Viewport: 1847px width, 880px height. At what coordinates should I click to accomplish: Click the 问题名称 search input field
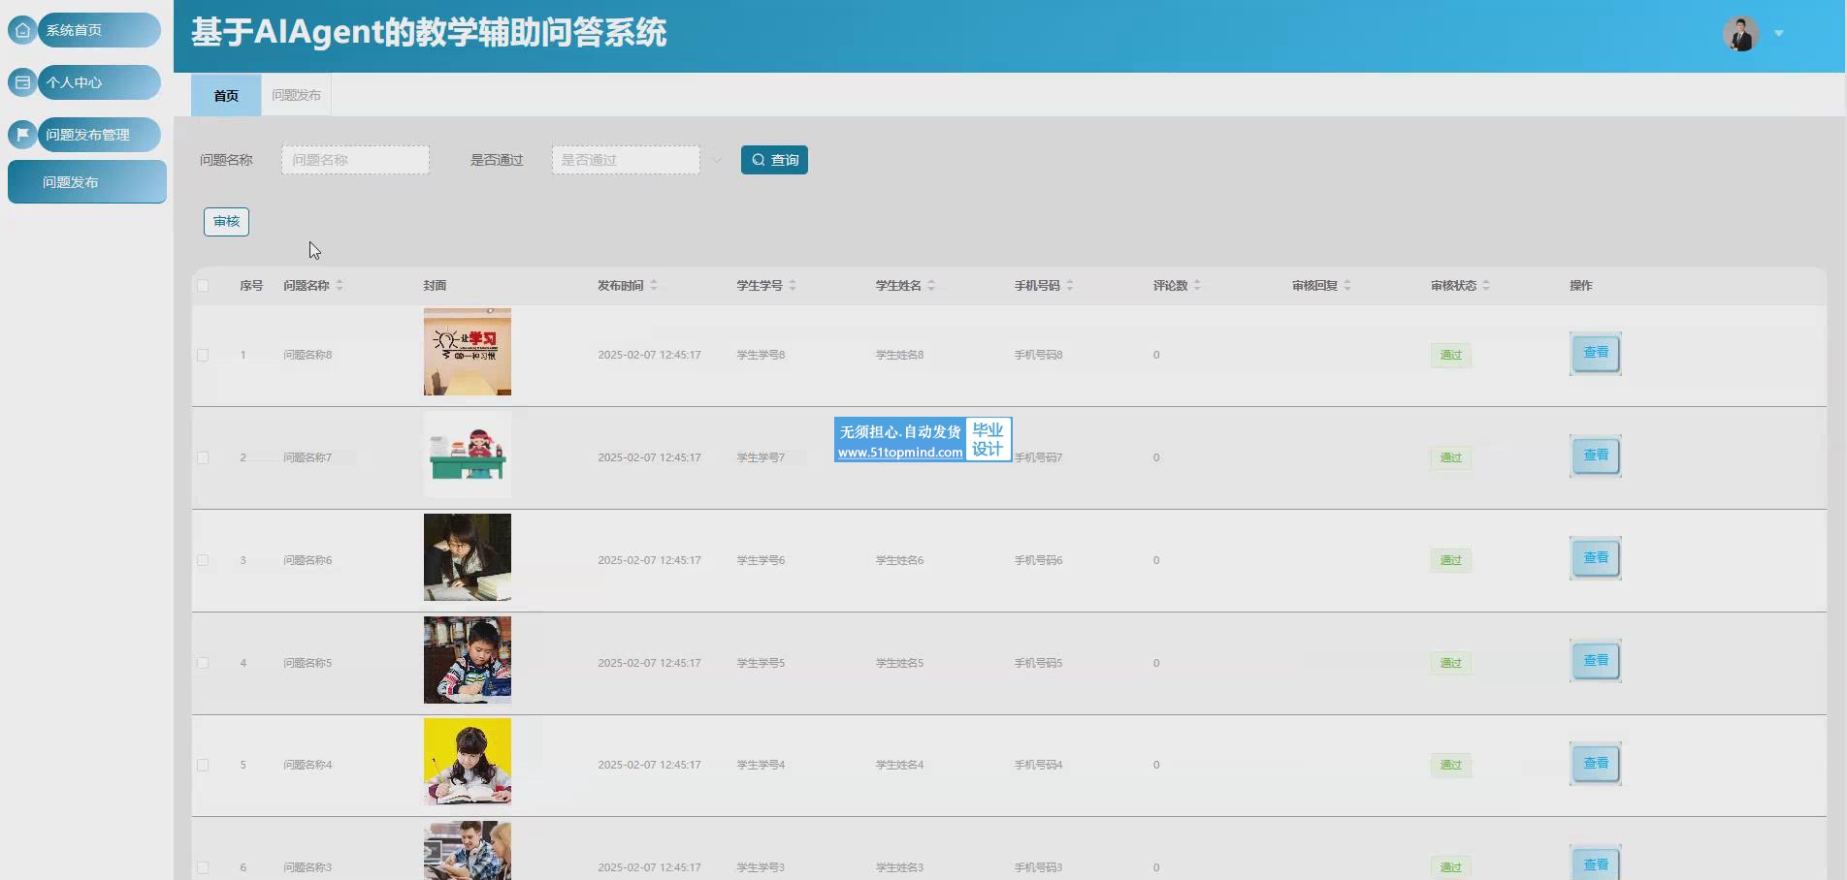click(355, 160)
